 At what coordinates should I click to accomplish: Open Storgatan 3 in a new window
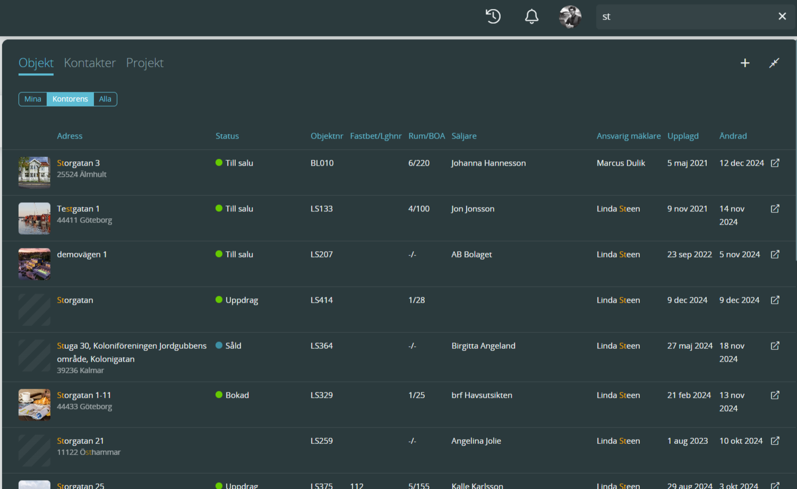point(775,163)
